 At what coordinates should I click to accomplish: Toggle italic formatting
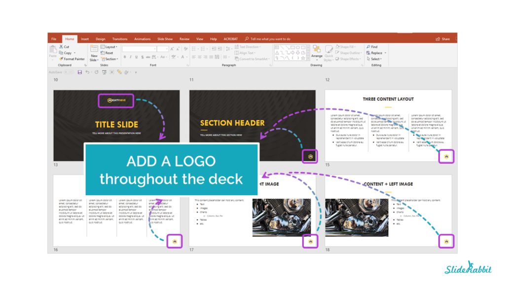point(131,57)
